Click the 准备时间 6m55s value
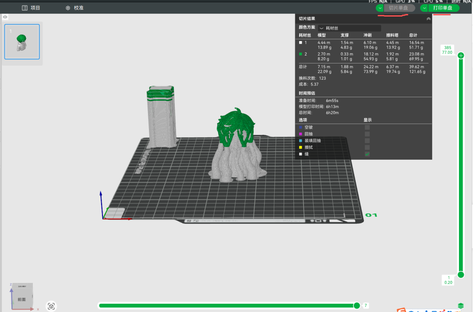Image resolution: width=473 pixels, height=312 pixels. 332,101
